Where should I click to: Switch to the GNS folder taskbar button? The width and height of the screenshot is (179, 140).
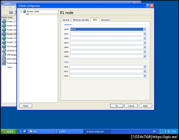click(42, 131)
